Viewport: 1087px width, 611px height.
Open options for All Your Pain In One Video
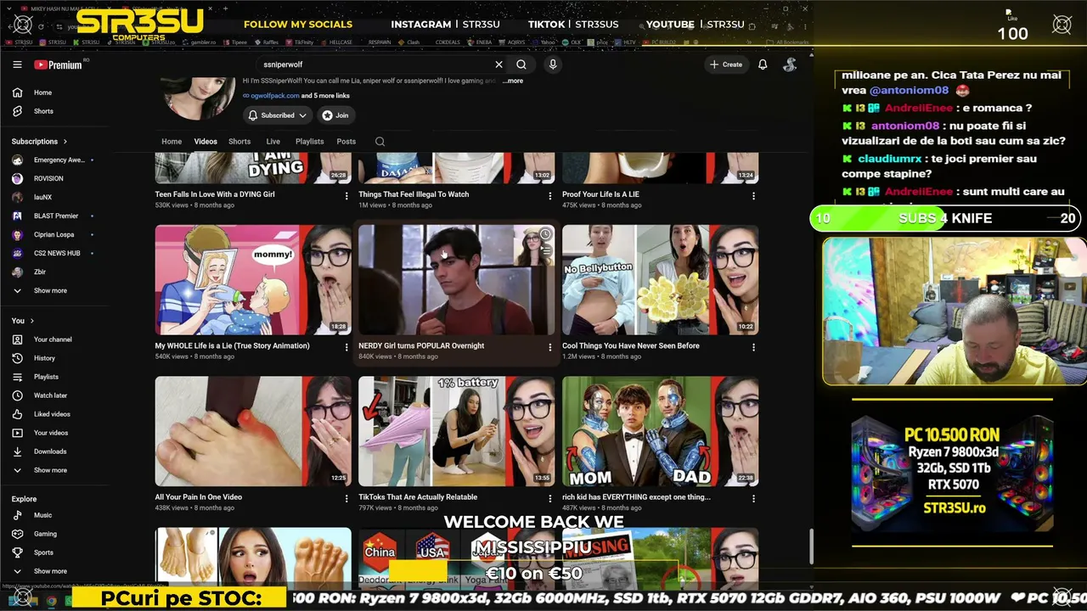pos(346,499)
